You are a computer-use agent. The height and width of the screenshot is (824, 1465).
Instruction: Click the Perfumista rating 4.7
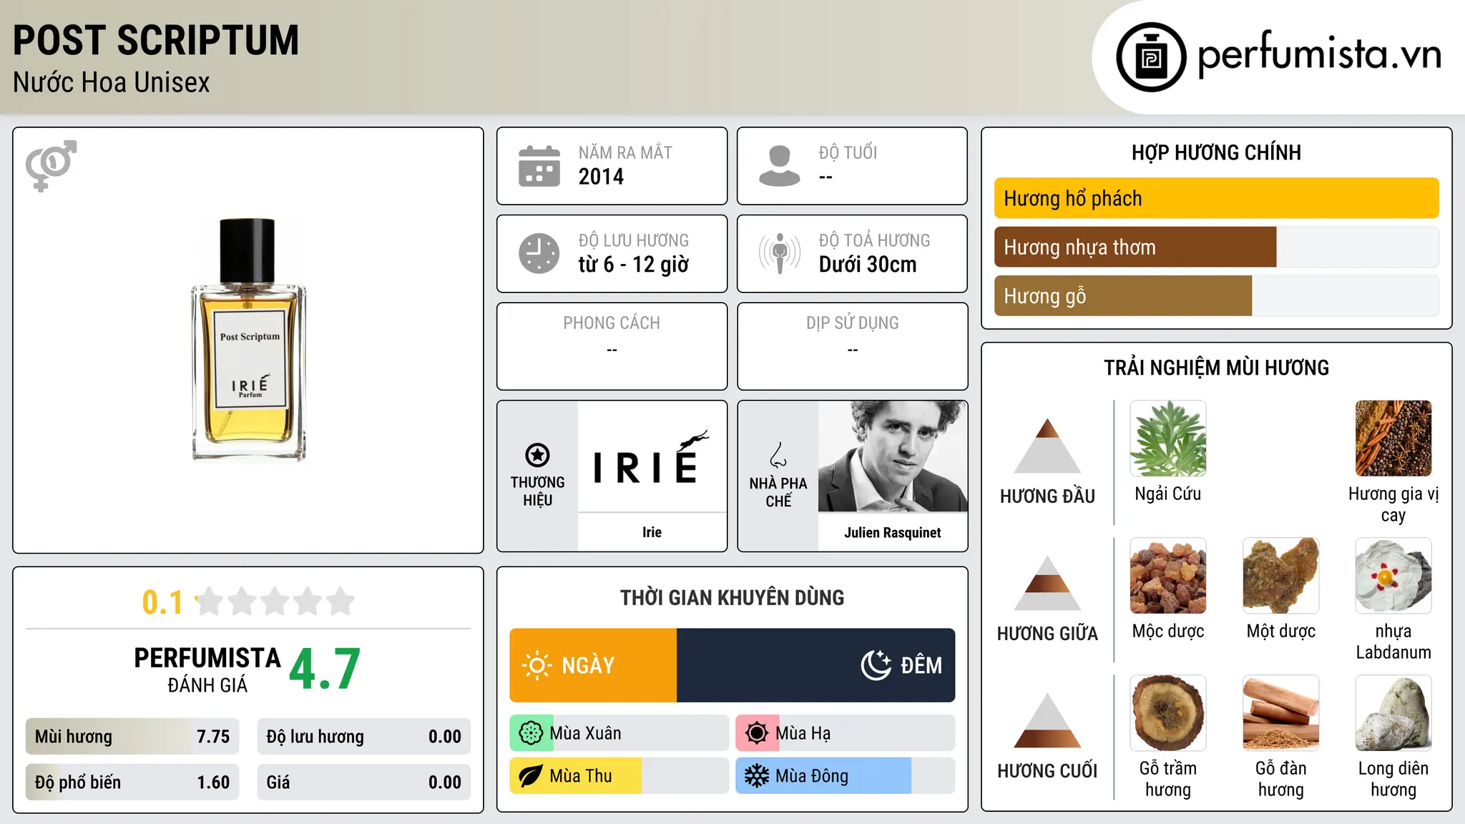coord(325,669)
